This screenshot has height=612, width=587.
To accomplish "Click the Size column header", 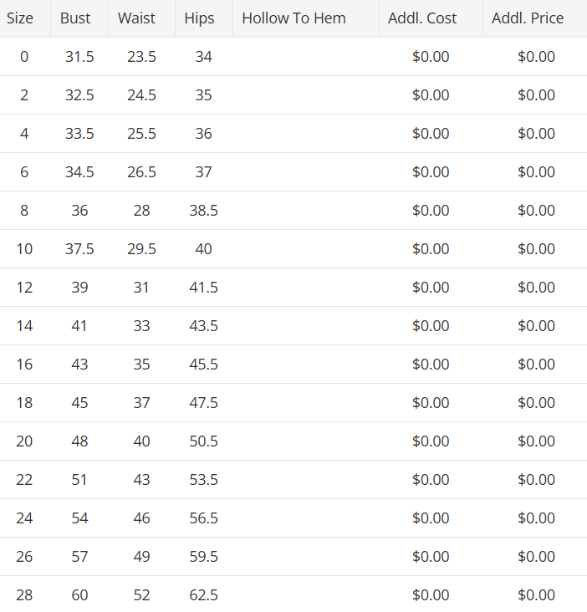I will click(x=20, y=18).
